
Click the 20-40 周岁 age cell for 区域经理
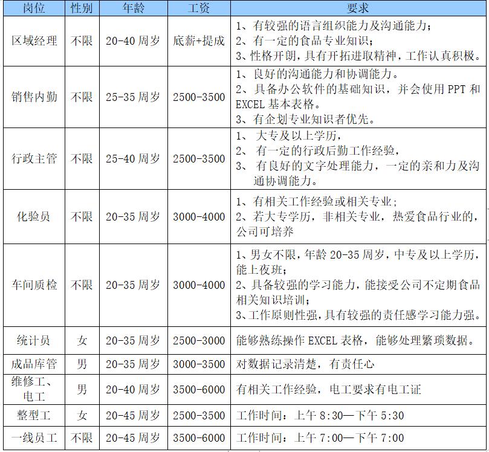pyautogui.click(x=134, y=41)
